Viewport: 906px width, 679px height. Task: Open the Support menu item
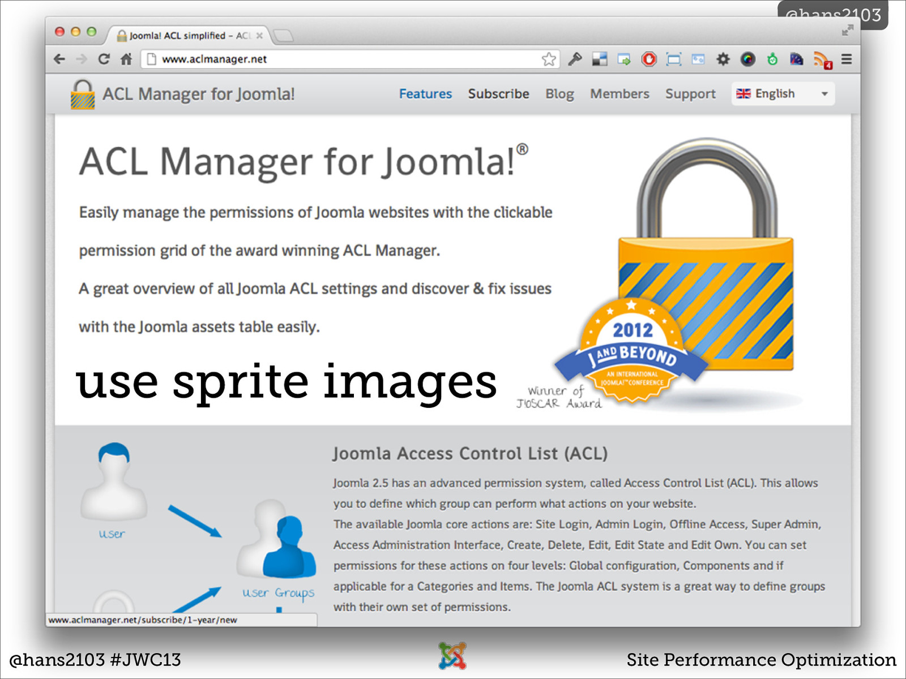690,94
